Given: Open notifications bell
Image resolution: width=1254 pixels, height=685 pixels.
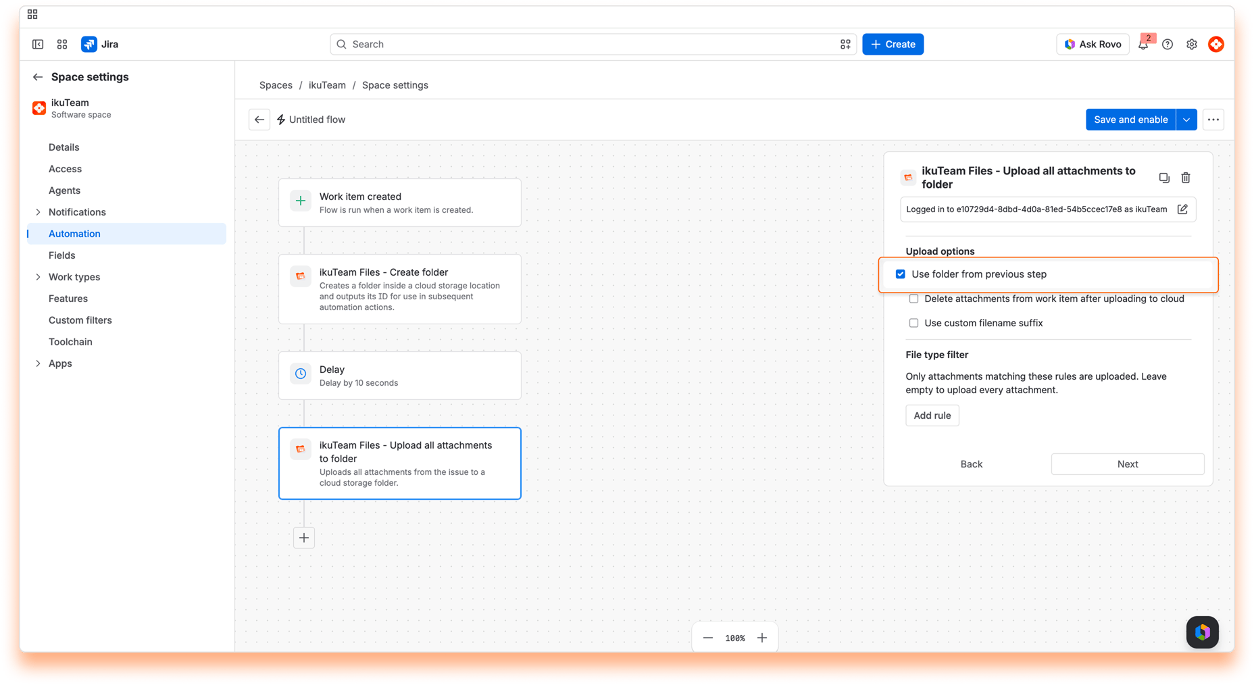Looking at the screenshot, I should [x=1143, y=44].
